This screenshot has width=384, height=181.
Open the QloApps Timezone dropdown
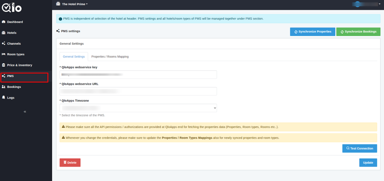[138, 108]
